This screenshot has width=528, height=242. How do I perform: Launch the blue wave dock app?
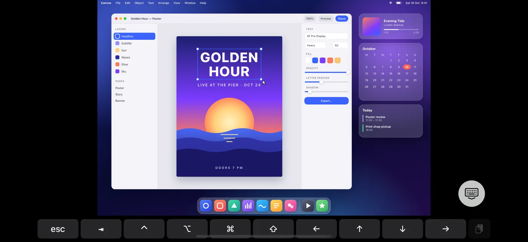click(x=262, y=206)
